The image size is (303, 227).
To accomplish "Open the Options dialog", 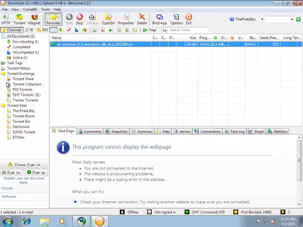I will [x=176, y=19].
